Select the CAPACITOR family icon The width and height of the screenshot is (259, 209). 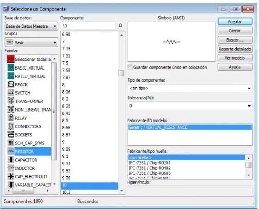[x=11, y=160]
